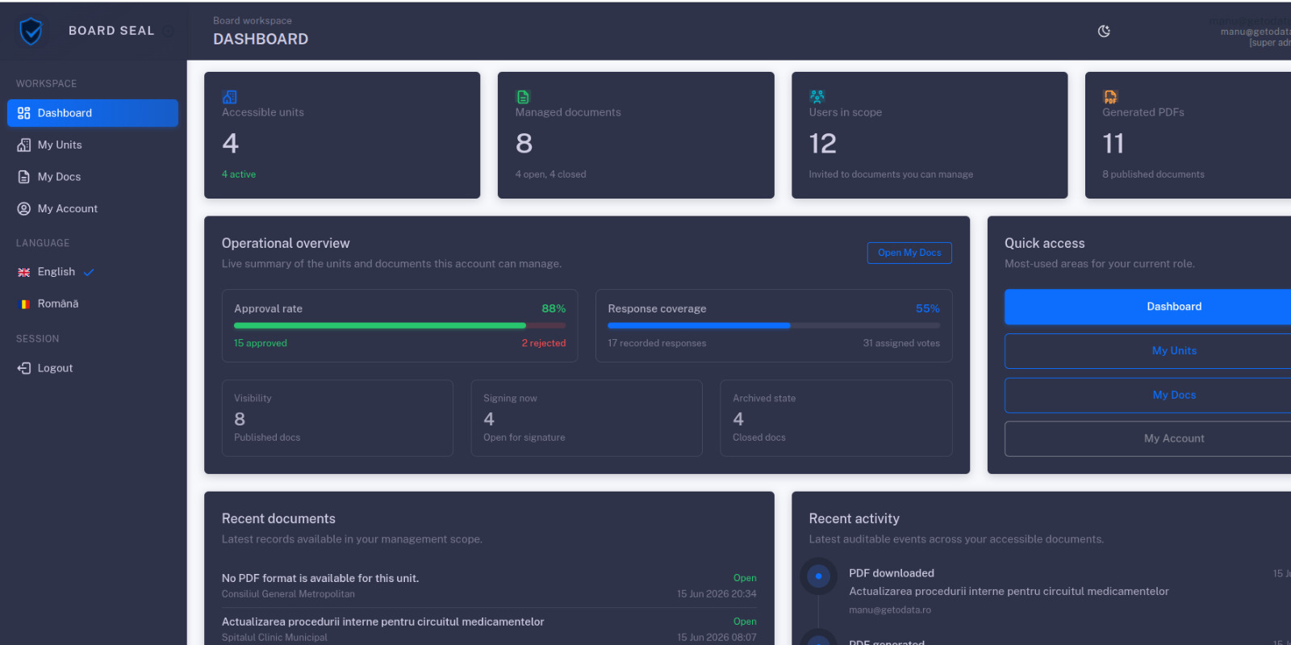
Task: Click the Managed documents file icon
Action: (x=523, y=97)
